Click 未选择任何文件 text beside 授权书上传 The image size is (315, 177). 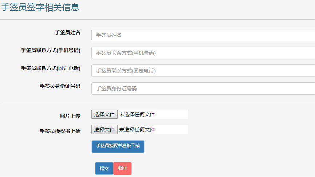tap(137, 130)
